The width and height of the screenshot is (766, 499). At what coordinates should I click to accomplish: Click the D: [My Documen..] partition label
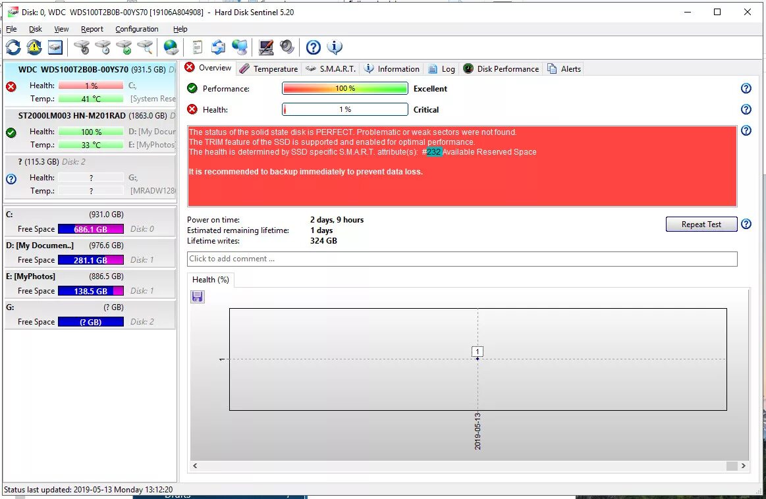[x=40, y=246]
